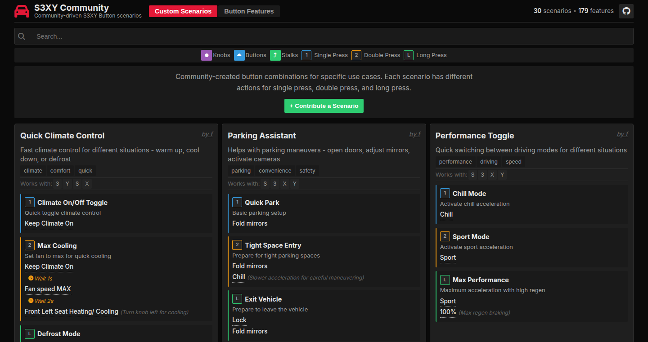Click the badge next to Tight Space Entry
648x342 pixels.
pos(237,245)
